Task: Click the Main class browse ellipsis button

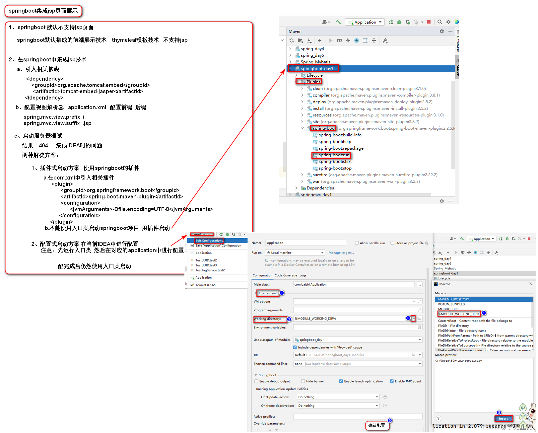Action: coord(420,285)
